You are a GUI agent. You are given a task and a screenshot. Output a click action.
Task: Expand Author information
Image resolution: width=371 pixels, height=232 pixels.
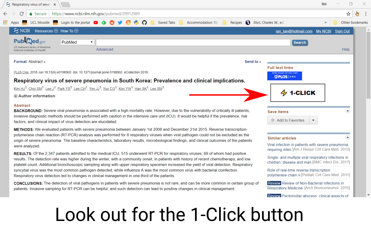34,96
